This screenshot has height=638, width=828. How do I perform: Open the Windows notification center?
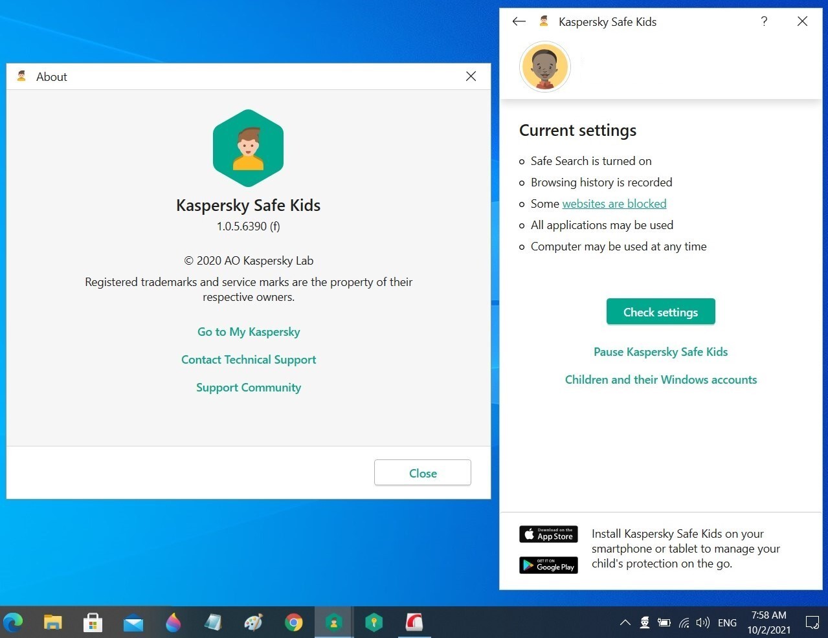[812, 622]
